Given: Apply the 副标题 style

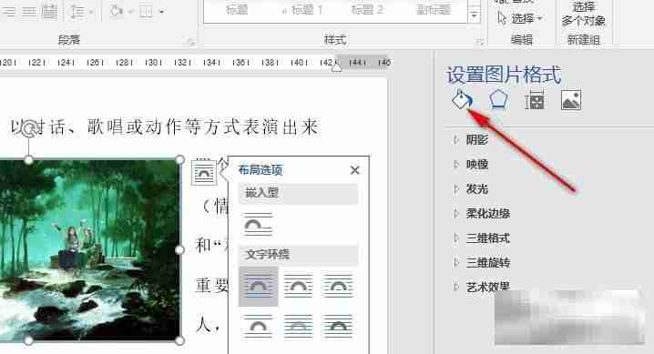Looking at the screenshot, I should 434,10.
